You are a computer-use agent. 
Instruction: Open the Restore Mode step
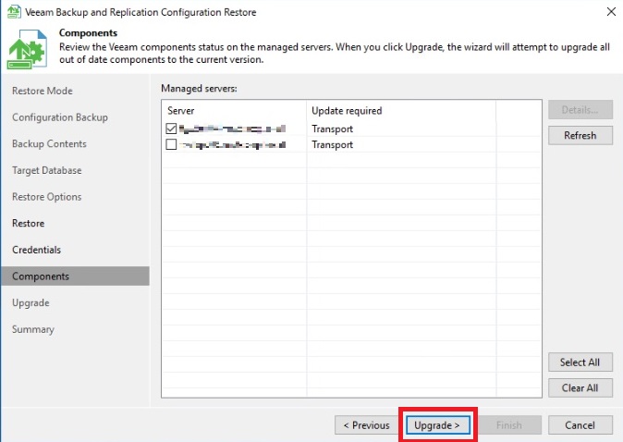point(43,91)
